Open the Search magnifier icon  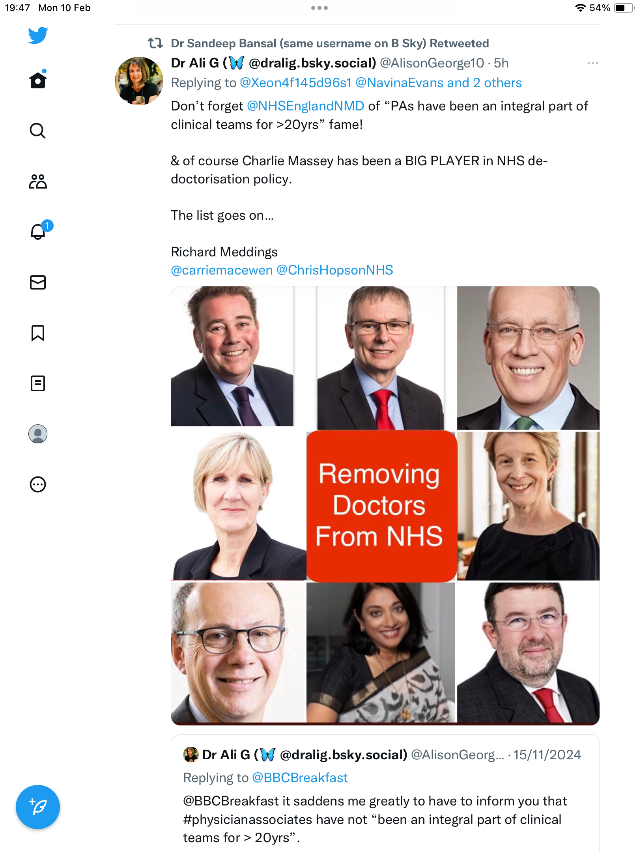click(38, 131)
